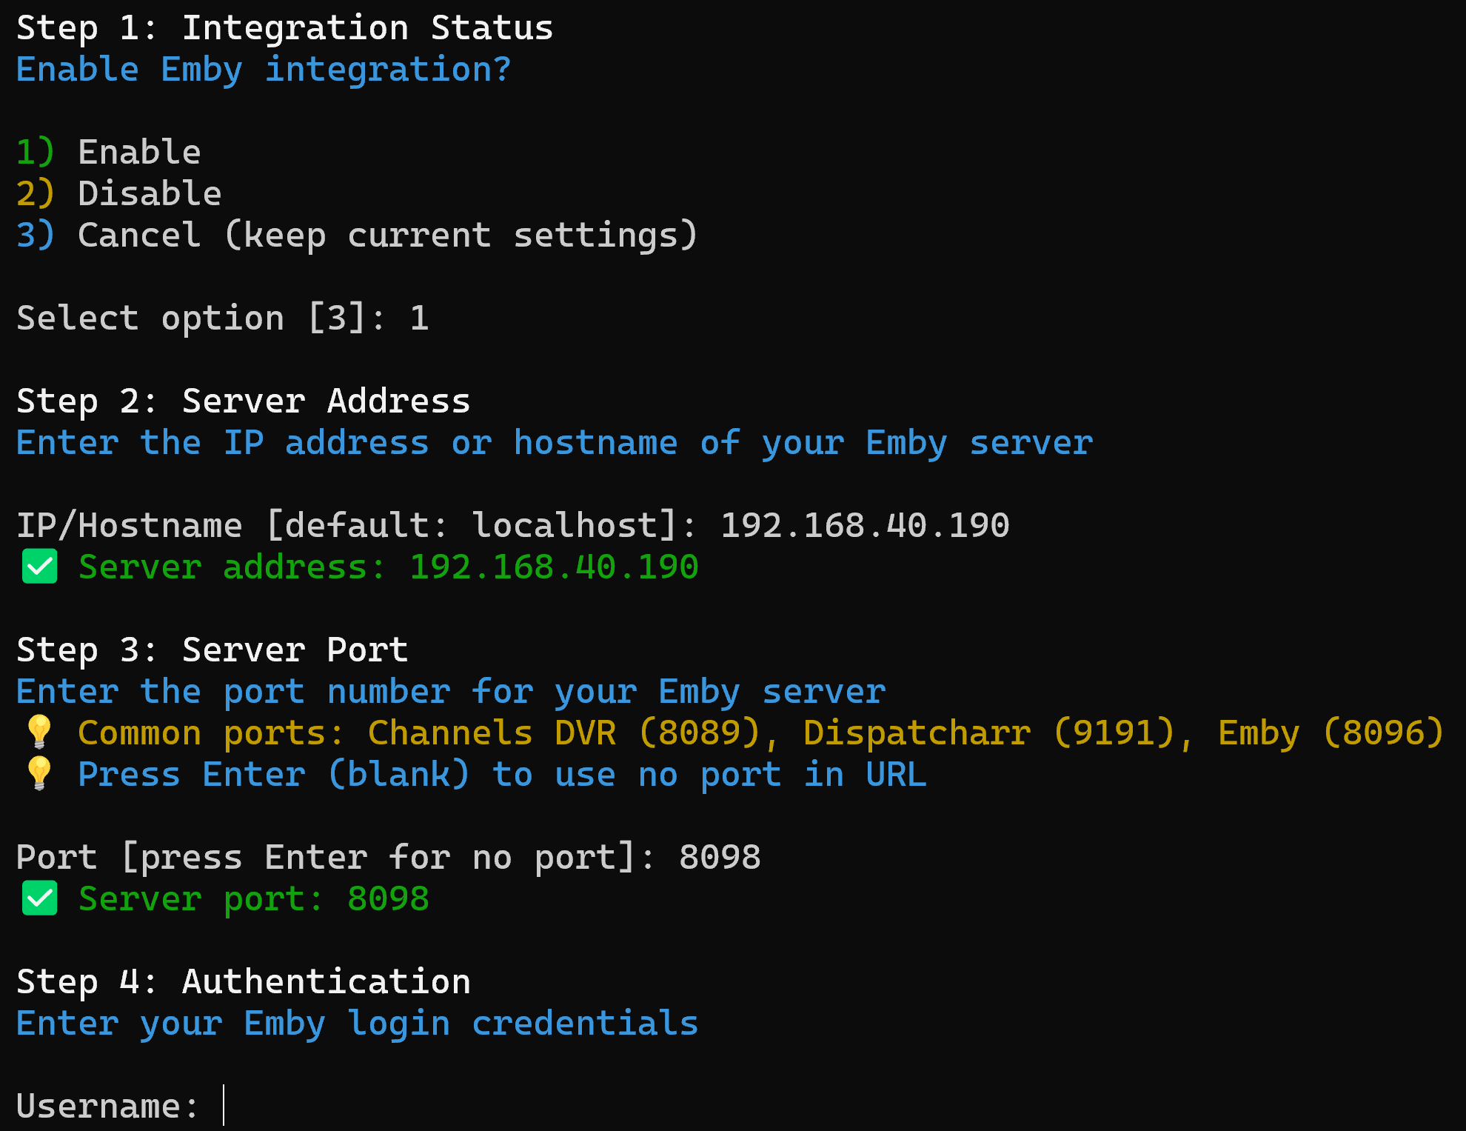
Task: Click the entered port value 8098 after prompt
Action: tap(720, 858)
